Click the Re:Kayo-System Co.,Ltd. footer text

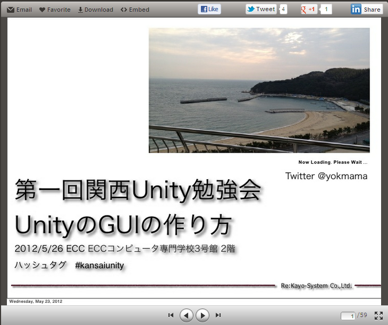coord(316,286)
